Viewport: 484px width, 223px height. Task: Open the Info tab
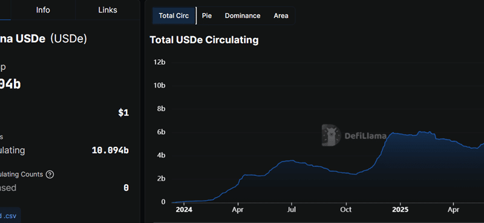[43, 10]
